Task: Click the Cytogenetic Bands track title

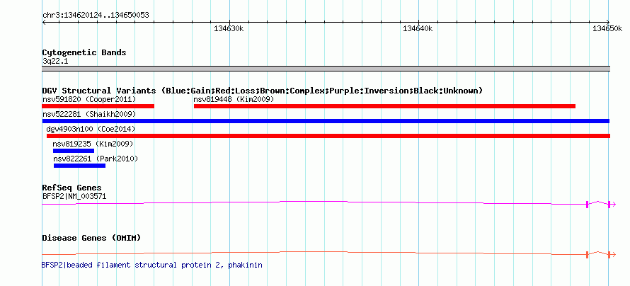Action: (84, 52)
